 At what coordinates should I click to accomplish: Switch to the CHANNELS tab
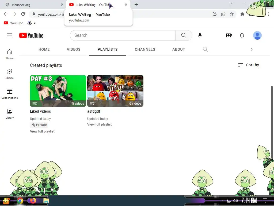[x=145, y=49]
